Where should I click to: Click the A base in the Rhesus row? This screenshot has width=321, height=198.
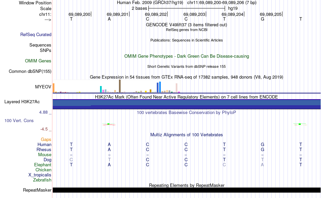click(109, 149)
